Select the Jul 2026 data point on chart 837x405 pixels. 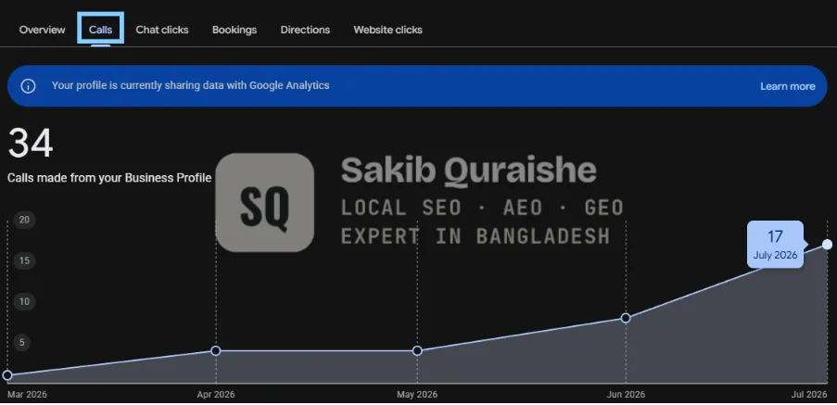827,245
